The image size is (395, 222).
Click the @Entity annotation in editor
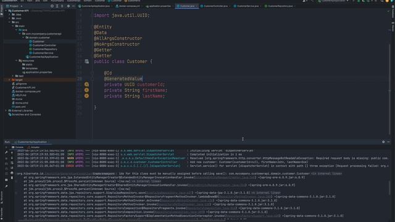[x=103, y=27]
